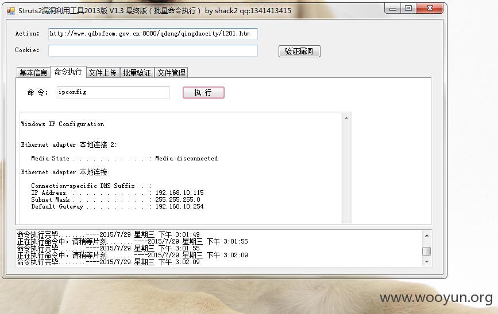Screen dimensions: 498x314
Task: Click the 'Windows IP Configuration' output line
Action: point(63,124)
